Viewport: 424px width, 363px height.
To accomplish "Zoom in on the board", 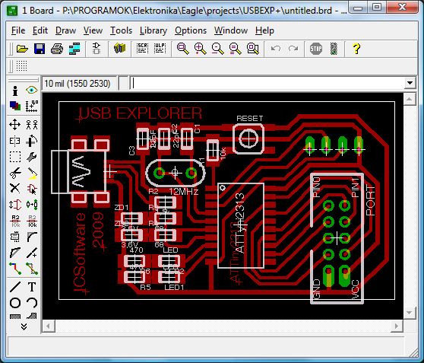I will [x=201, y=49].
